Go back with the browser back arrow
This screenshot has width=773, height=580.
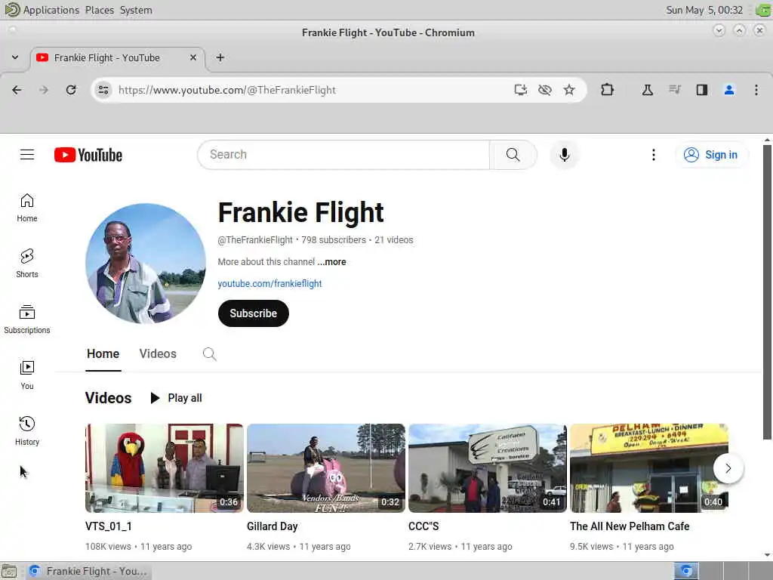click(x=17, y=90)
